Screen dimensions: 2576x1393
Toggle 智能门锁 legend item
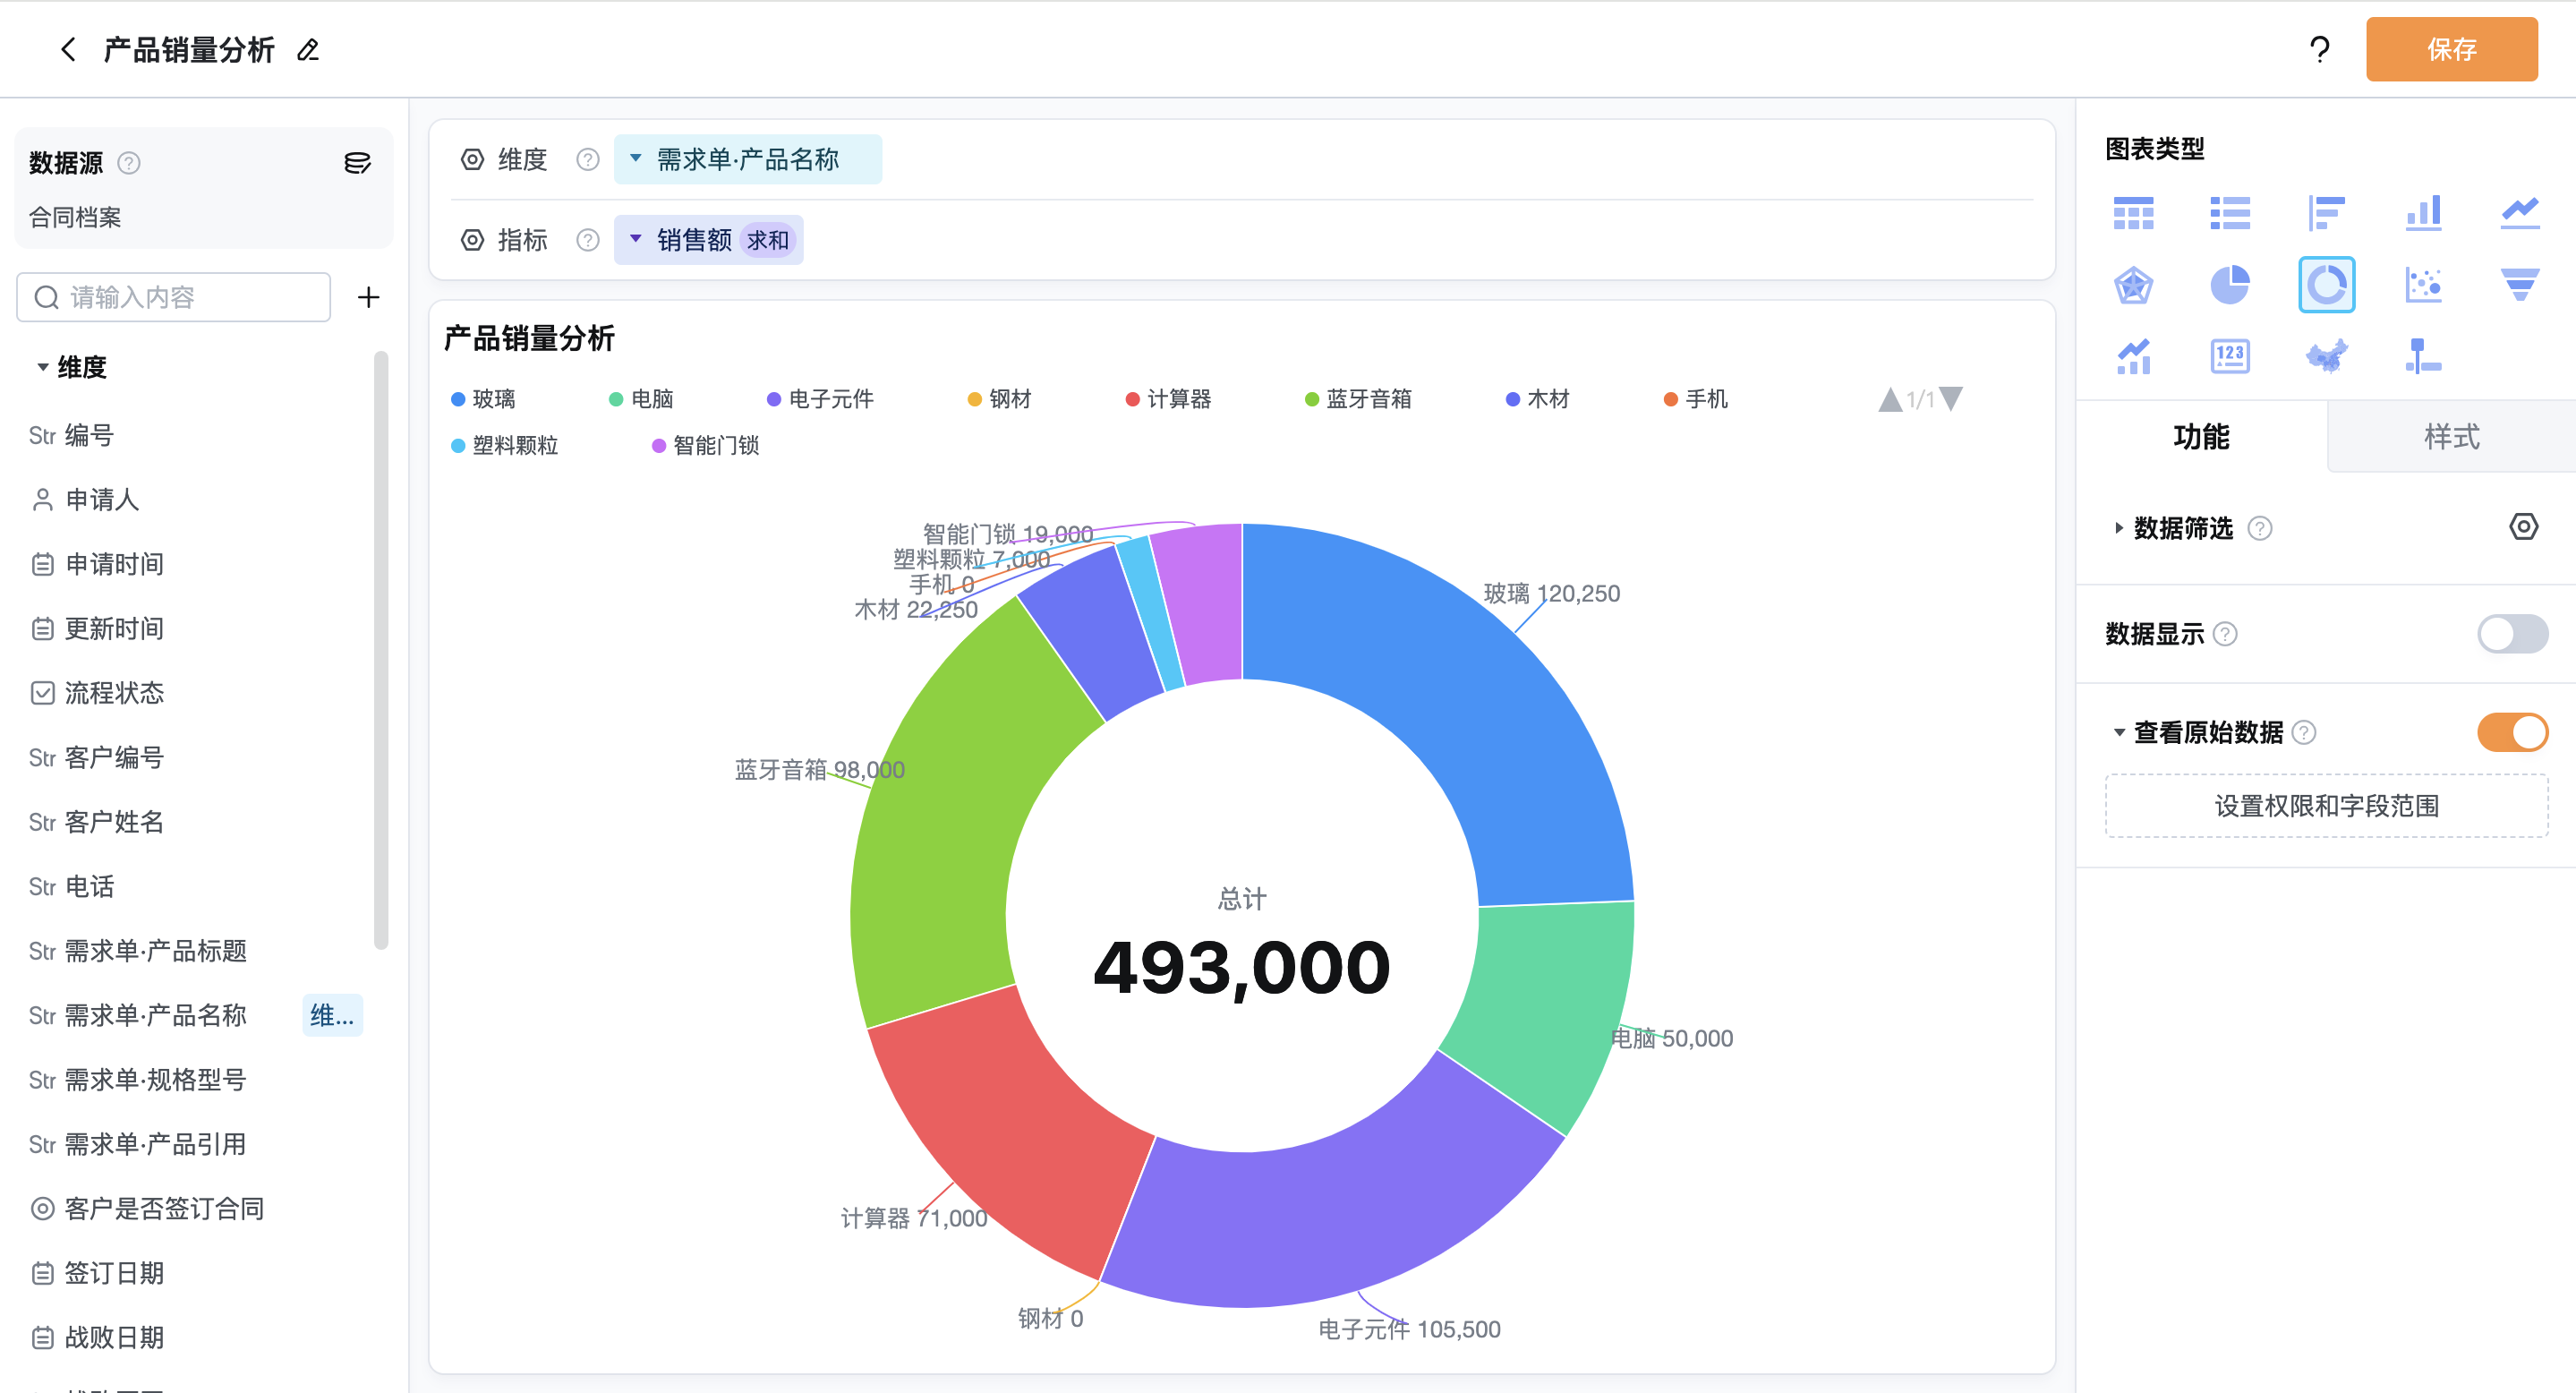705,446
